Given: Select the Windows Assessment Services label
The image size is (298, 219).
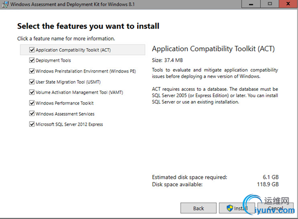Looking at the screenshot, I should coord(65,114).
